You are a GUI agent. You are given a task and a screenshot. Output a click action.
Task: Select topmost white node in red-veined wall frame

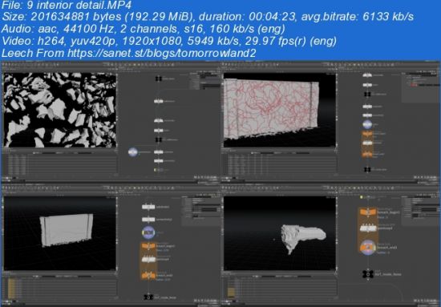click(367, 75)
